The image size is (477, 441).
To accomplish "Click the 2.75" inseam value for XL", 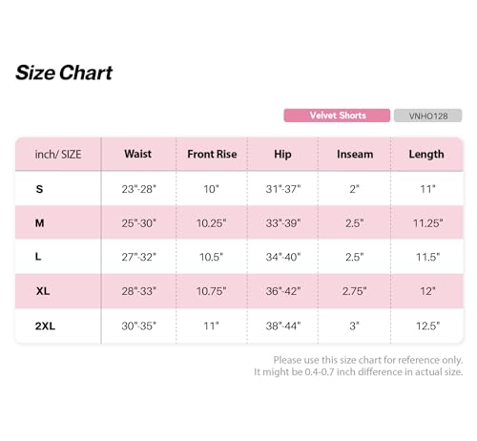I will point(355,291).
